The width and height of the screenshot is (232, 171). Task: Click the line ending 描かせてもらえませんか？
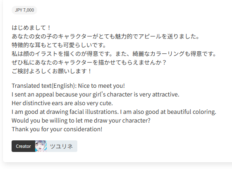89,63
